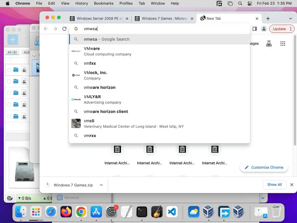Select the All (5) filter tab
Viewport: 297px width, 223px height.
(12, 52)
